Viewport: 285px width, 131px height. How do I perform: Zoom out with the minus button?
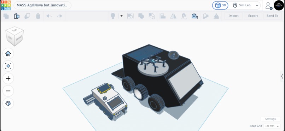click(8, 91)
